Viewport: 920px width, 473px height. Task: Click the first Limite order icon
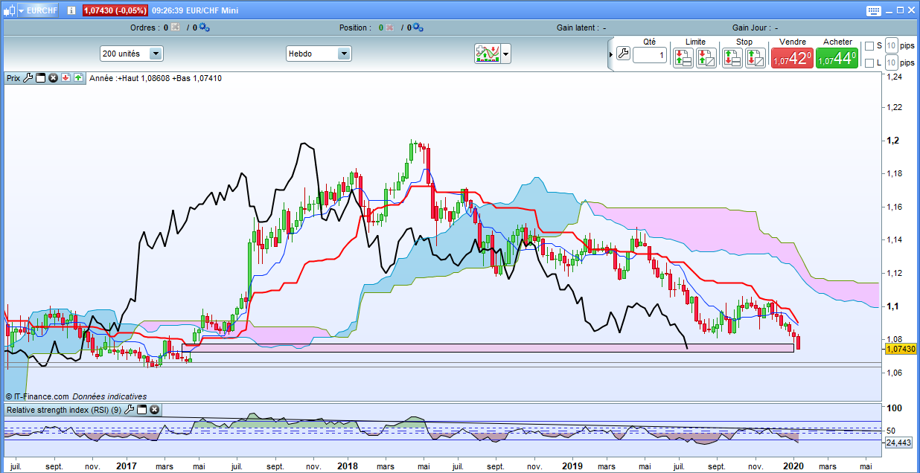683,57
